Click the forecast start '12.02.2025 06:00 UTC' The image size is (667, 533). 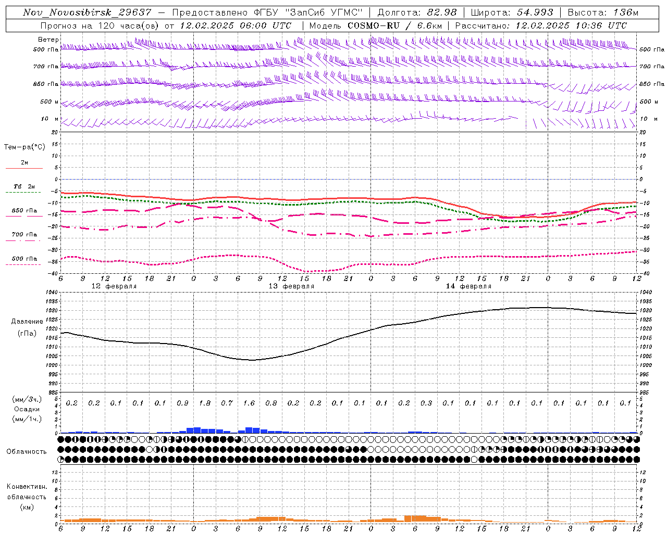point(236,26)
